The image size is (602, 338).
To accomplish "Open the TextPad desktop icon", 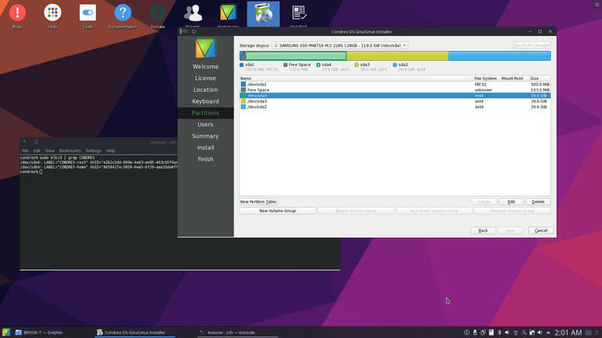I will pos(298,15).
